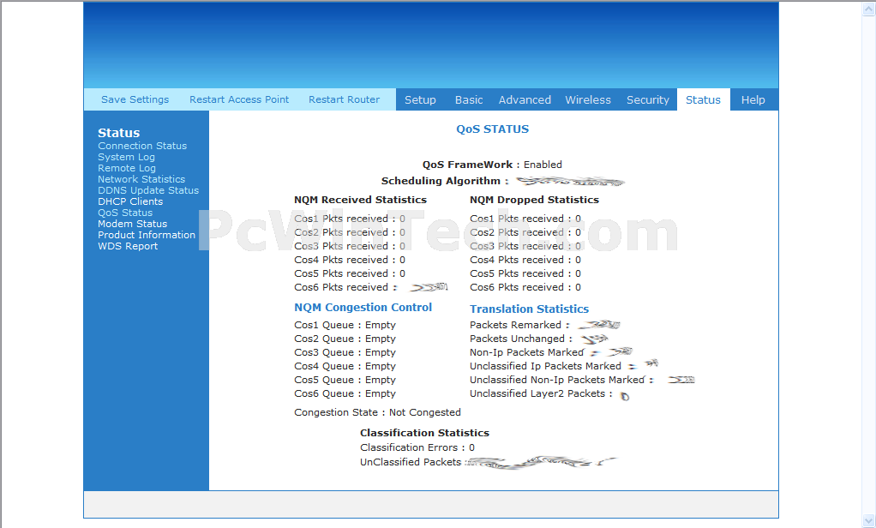Click 'Unclassified Layer2 Packets' label
Screen dimensions: 876x528
point(537,394)
